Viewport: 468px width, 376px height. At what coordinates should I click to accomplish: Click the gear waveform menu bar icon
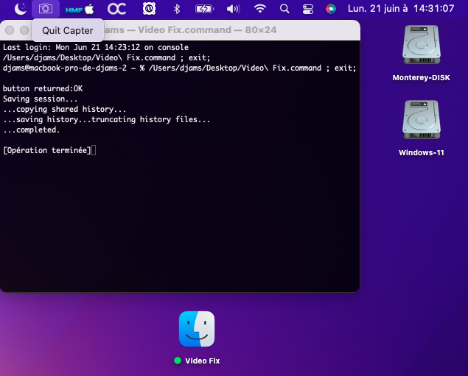149,9
